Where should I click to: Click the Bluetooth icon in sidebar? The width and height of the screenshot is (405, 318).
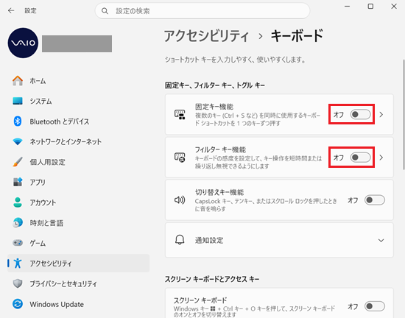(18, 121)
